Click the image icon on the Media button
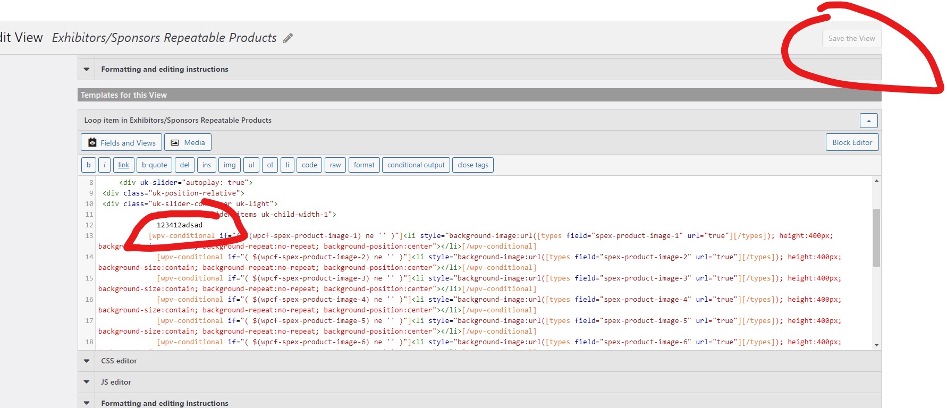Image resolution: width=947 pixels, height=408 pixels. pos(175,142)
